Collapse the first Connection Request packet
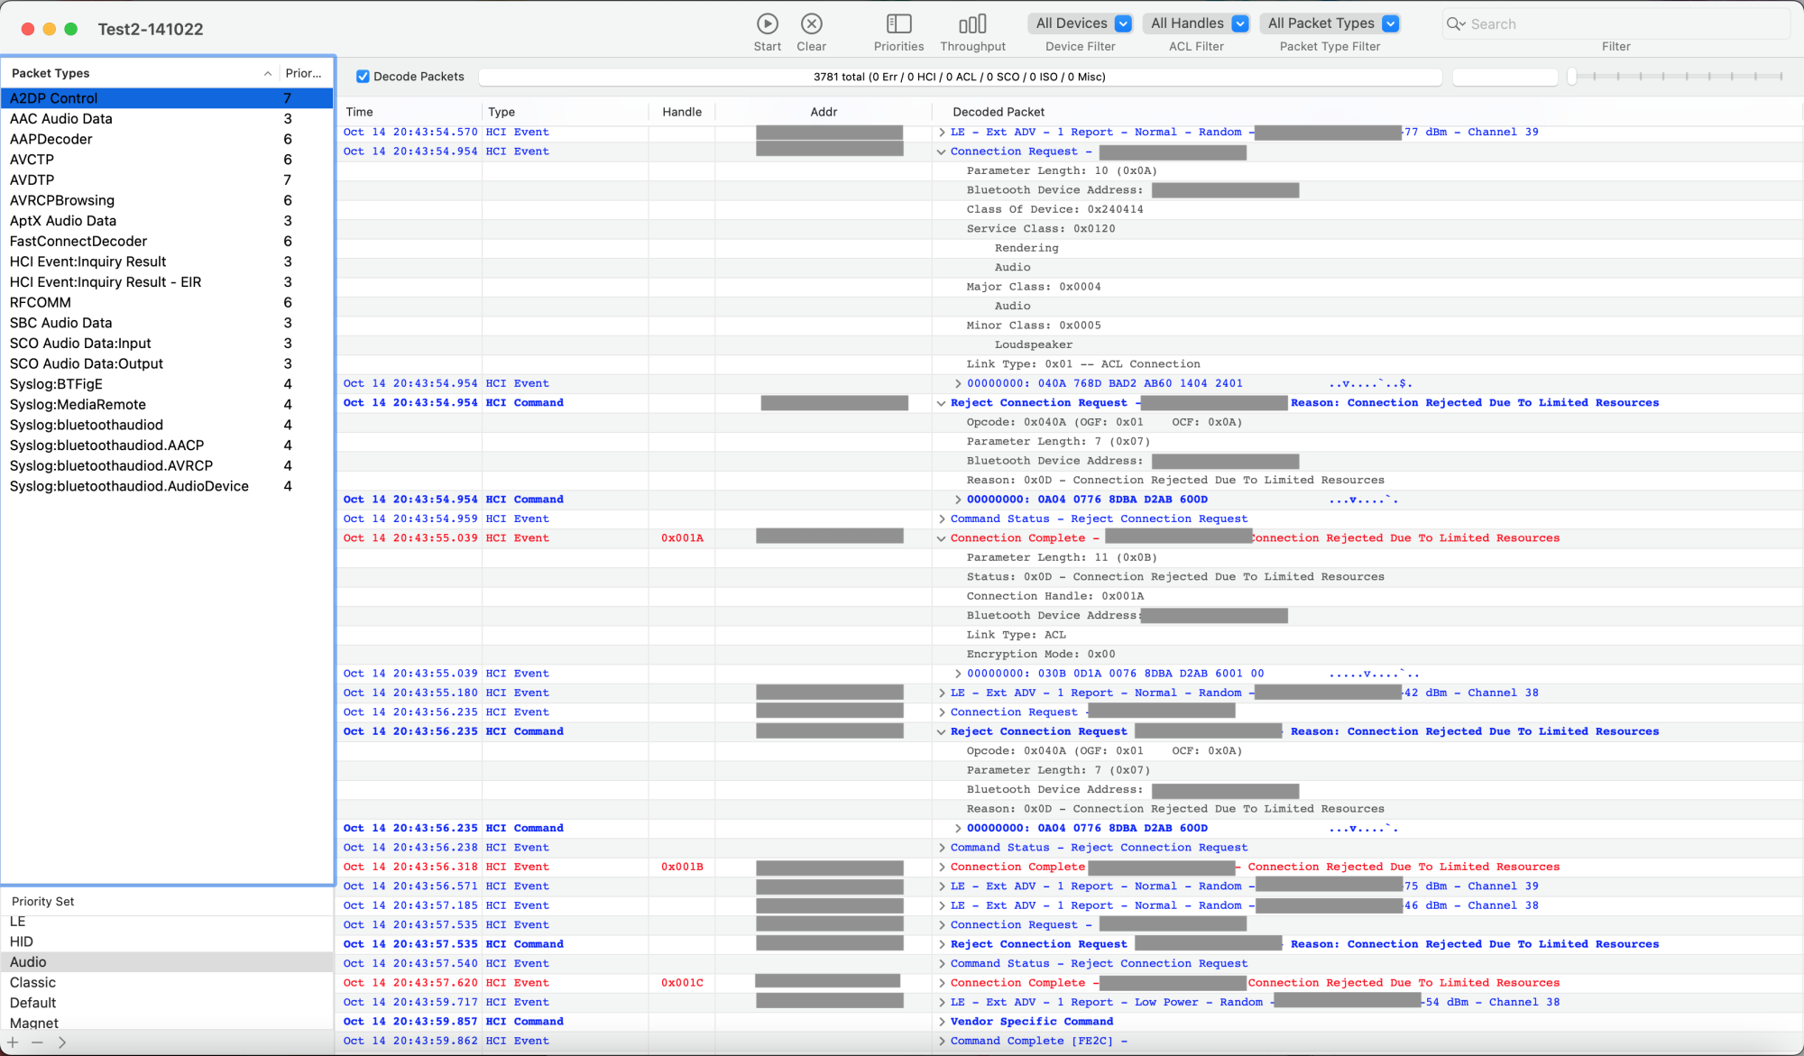The height and width of the screenshot is (1056, 1804). tap(941, 152)
